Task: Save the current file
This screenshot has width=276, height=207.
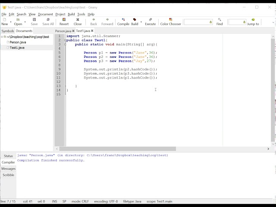Action: [x=34, y=22]
